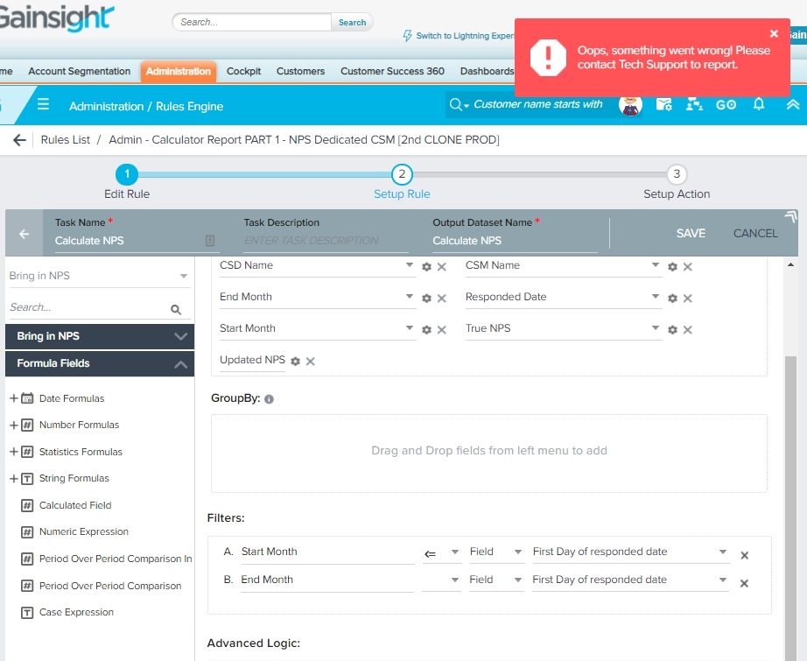Remove Updated NPS field
The image size is (807, 661).
point(311,362)
